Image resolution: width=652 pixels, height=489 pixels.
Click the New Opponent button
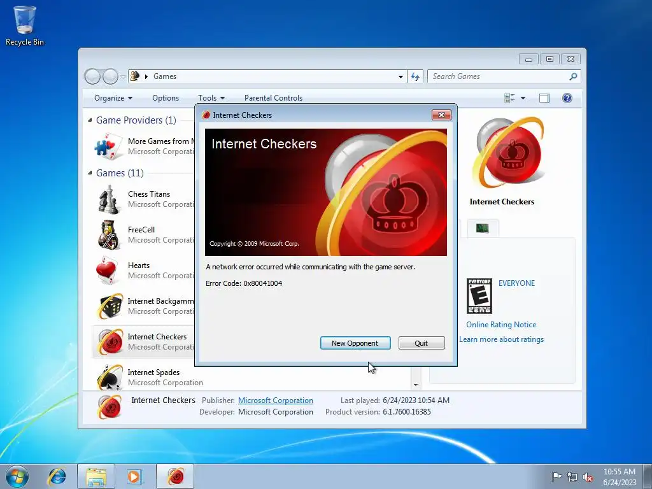pyautogui.click(x=355, y=343)
